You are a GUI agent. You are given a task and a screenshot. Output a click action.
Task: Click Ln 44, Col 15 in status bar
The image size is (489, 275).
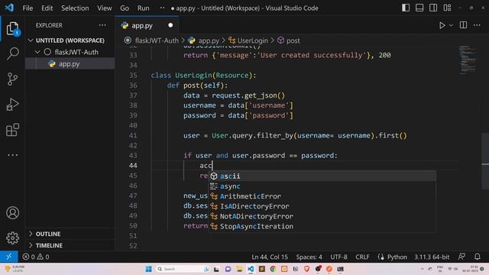[x=270, y=257]
